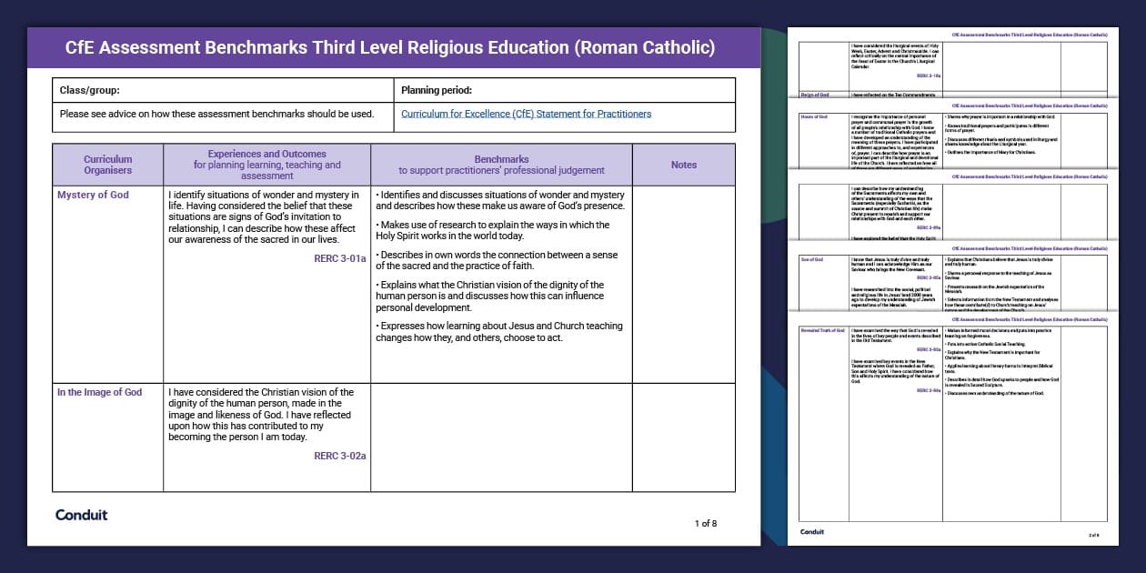
Task: Click the Class/group input field
Action: coord(223,89)
